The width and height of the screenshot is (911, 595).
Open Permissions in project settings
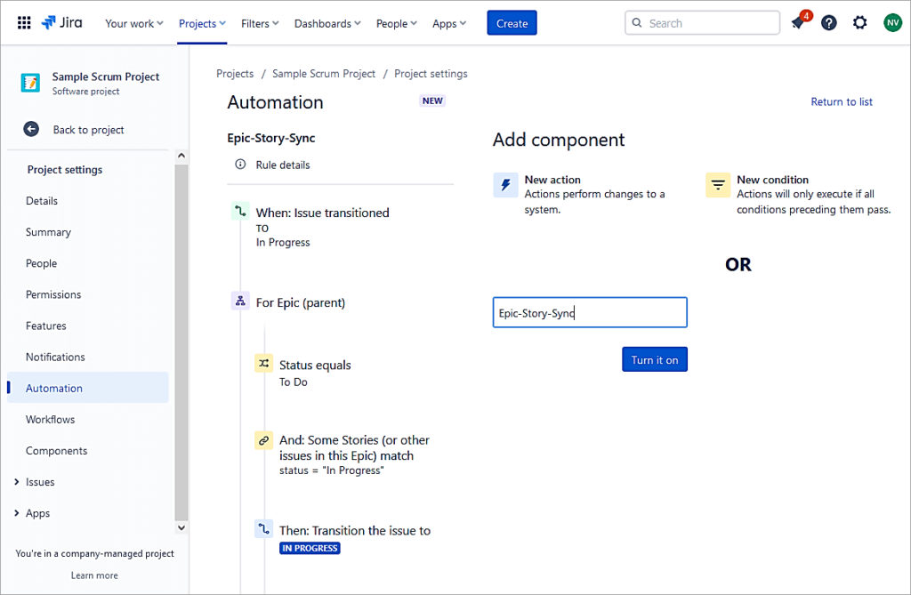pos(53,294)
